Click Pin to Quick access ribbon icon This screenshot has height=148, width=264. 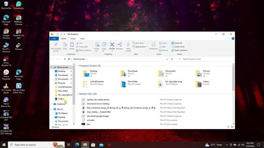coord(56,47)
